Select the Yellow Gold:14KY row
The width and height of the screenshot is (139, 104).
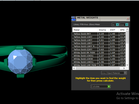point(99,40)
